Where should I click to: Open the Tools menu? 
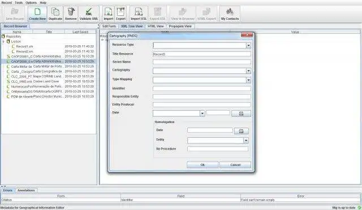coord(19,3)
